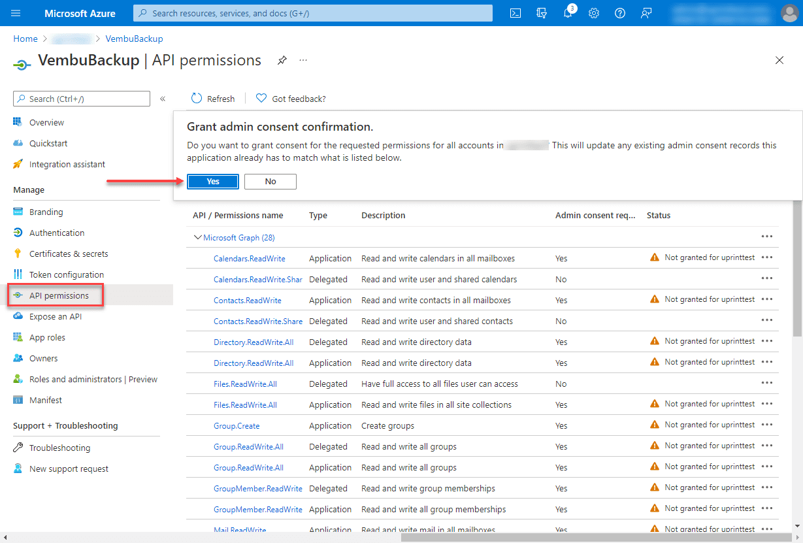Open the Cloud Shell icon in header

point(516,13)
